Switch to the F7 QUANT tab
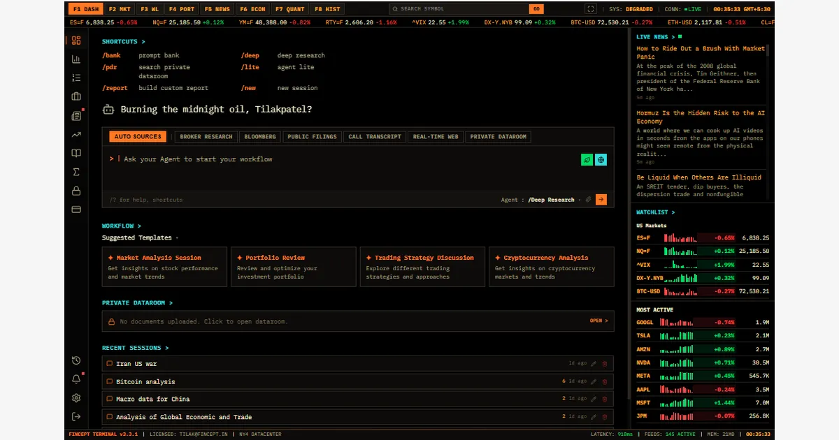Screen dimensions: 839x440 point(289,9)
